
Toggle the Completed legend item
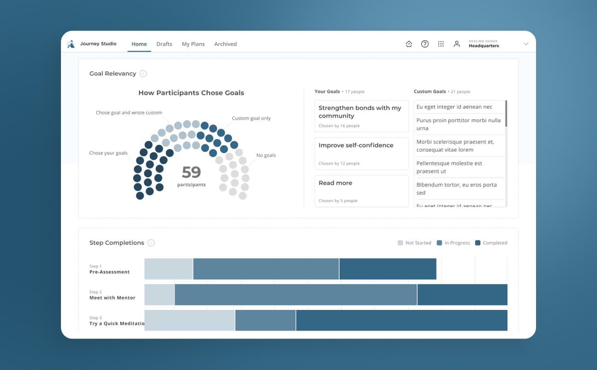pyautogui.click(x=491, y=243)
